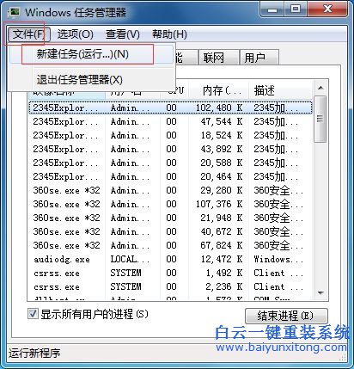
Task: Switch to the 联网 tab
Action: click(x=219, y=58)
